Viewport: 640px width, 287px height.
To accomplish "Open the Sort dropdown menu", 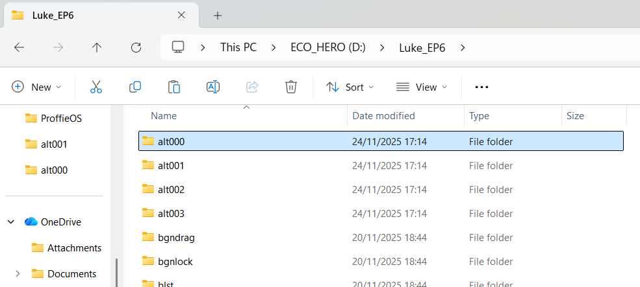I will click(x=350, y=87).
